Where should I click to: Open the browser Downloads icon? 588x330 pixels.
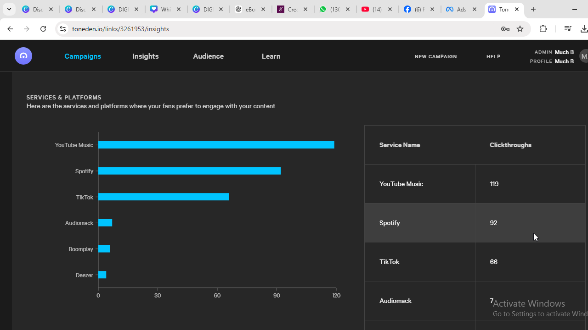(x=584, y=29)
